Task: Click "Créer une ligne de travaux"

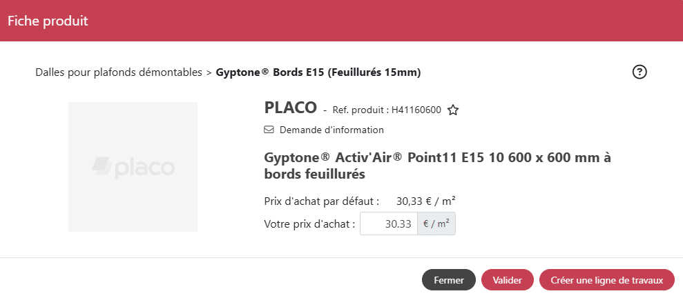Action: [607, 280]
